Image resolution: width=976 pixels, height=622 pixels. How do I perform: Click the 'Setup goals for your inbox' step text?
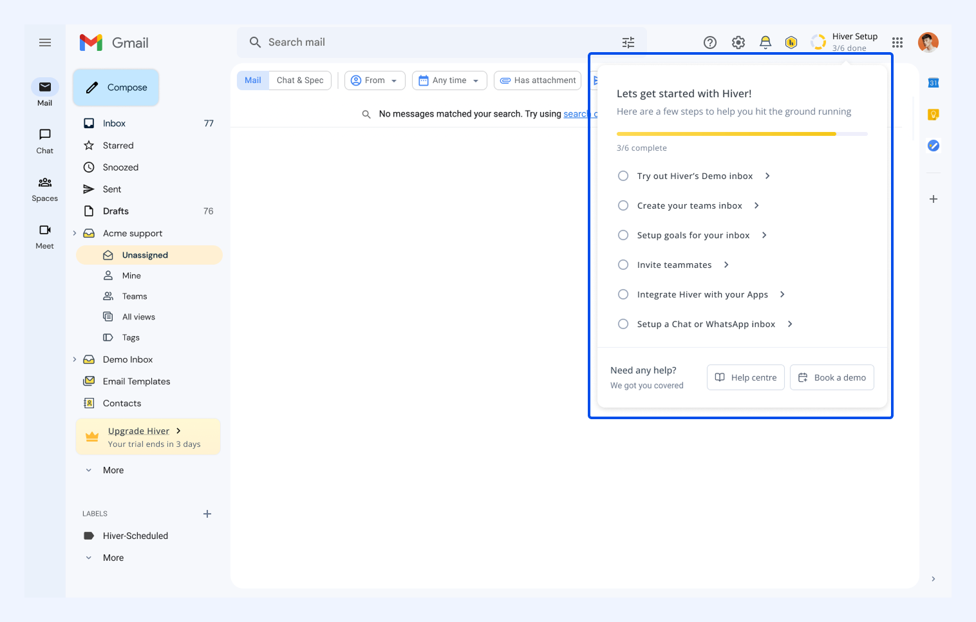pos(693,235)
